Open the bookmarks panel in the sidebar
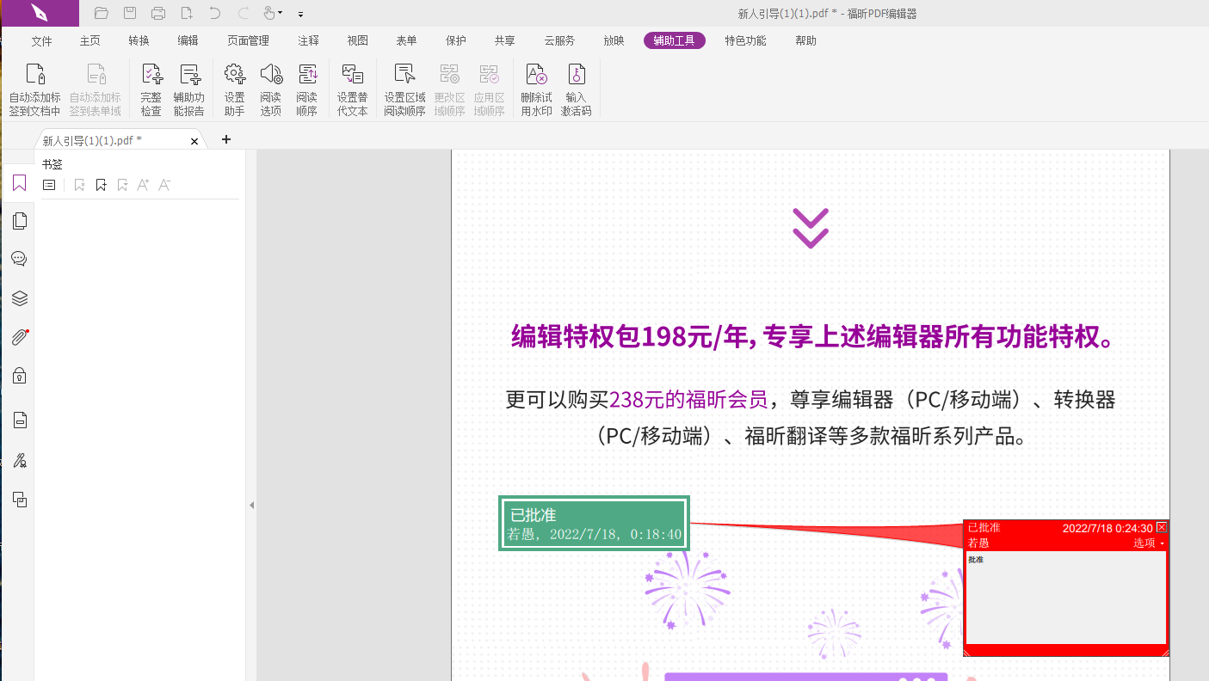The image size is (1209, 681). [x=19, y=182]
